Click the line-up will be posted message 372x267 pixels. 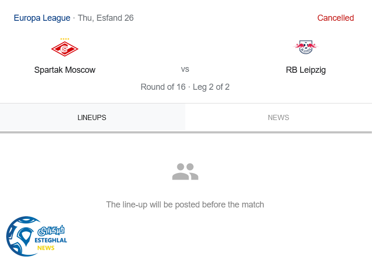pos(185,205)
